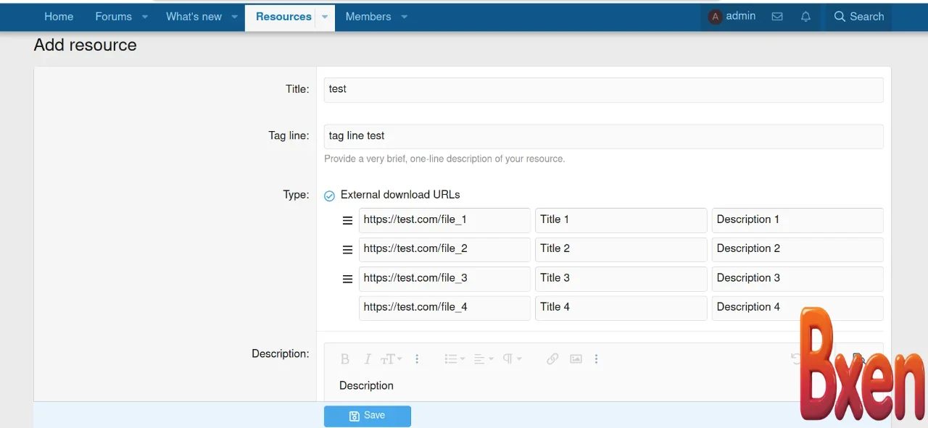Open the text size dropdown in the editor

tap(390, 358)
